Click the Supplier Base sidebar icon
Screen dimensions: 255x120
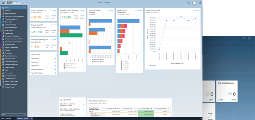pos(3,33)
